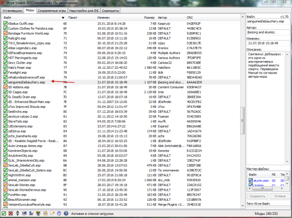
Task: Switch to Установщики tab
Action: [12, 10]
